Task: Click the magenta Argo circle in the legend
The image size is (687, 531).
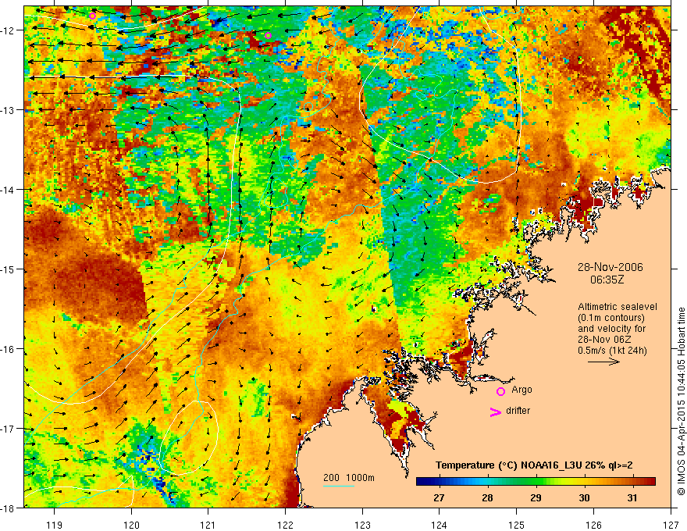Action: click(x=500, y=391)
